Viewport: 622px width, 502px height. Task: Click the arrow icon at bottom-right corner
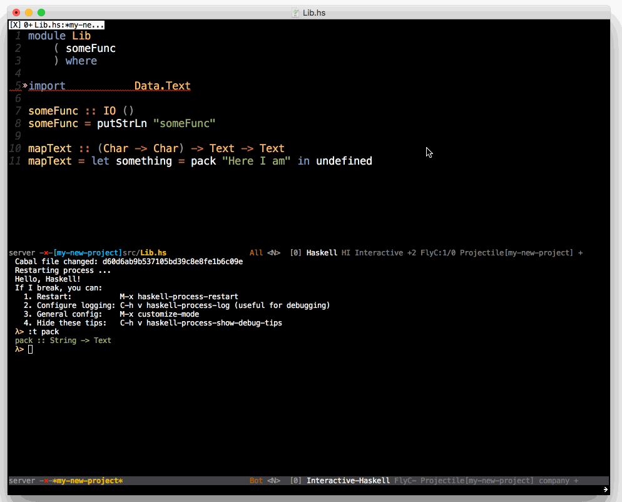click(605, 489)
